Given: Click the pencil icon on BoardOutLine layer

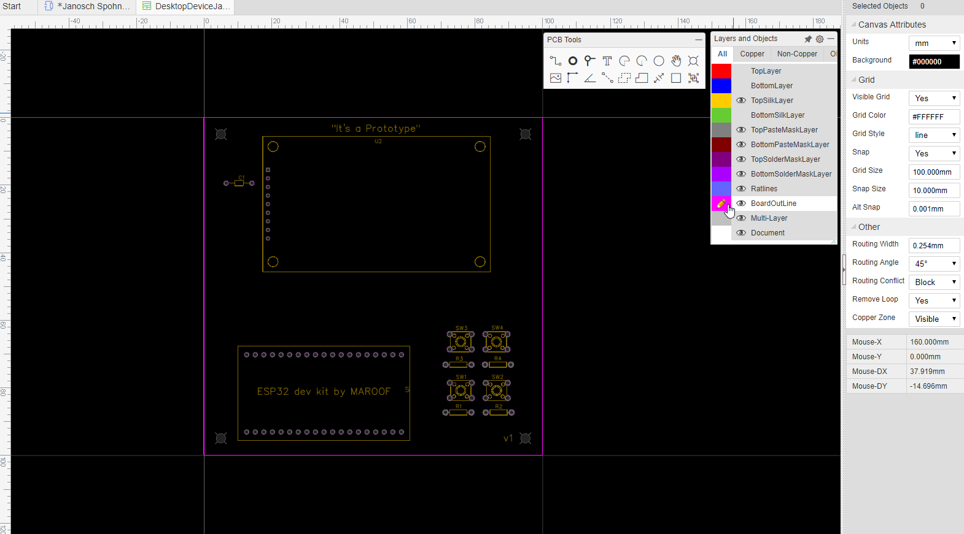Looking at the screenshot, I should [x=721, y=204].
